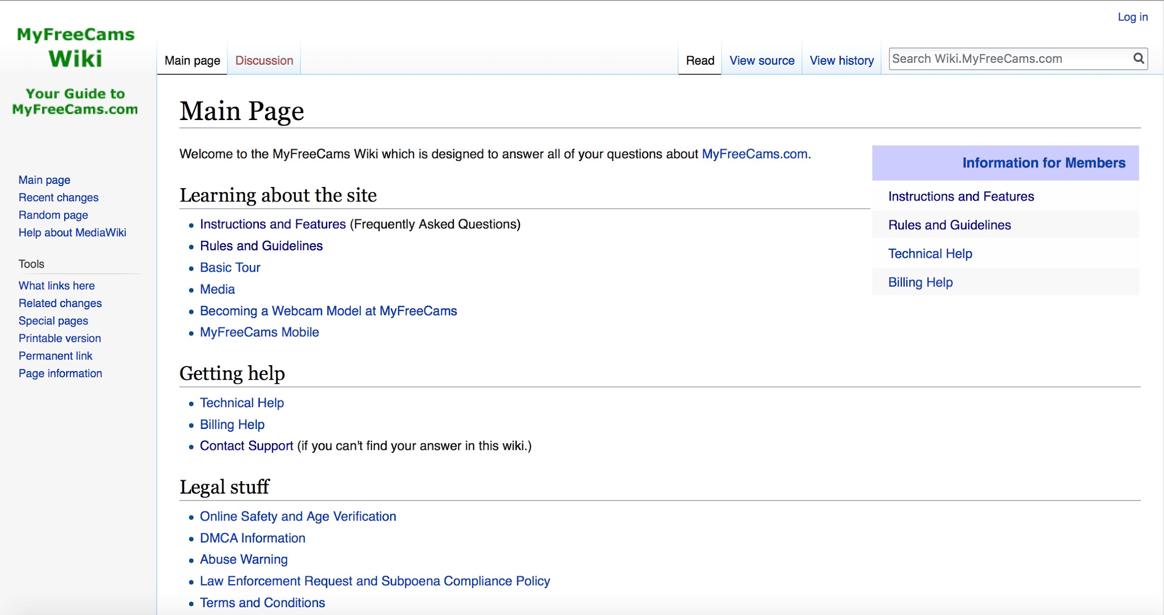Open Billing Help under Getting help
This screenshot has width=1164, height=615.
click(232, 424)
